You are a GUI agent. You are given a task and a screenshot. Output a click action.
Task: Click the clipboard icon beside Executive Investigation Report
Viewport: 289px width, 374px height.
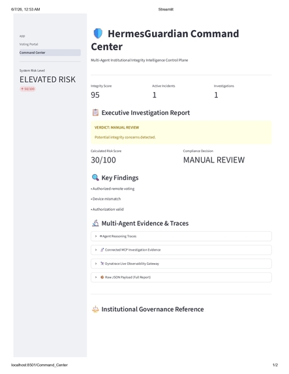tap(95, 112)
